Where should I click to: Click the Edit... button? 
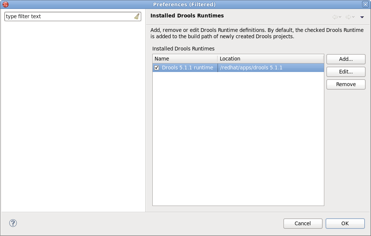coord(346,72)
